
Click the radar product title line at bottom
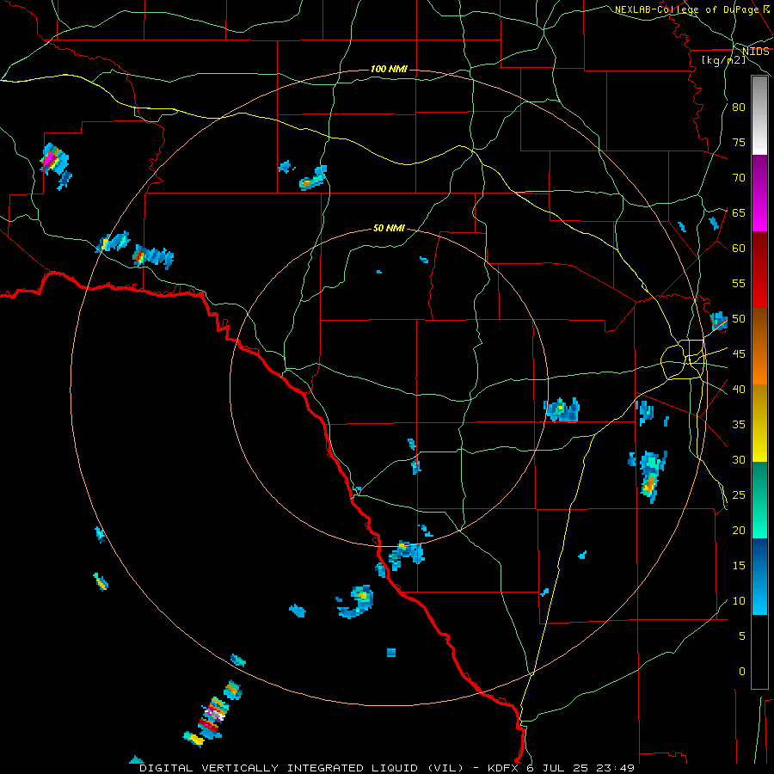click(386, 768)
